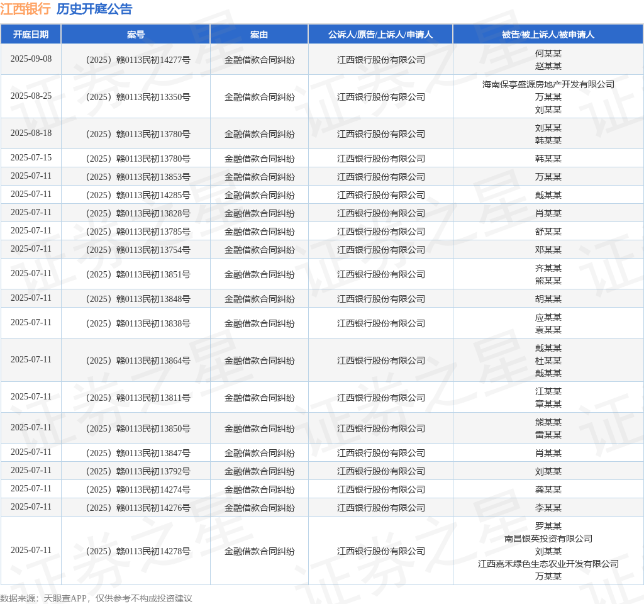Click the 数据来源 天眼查APP footer note

(96, 598)
